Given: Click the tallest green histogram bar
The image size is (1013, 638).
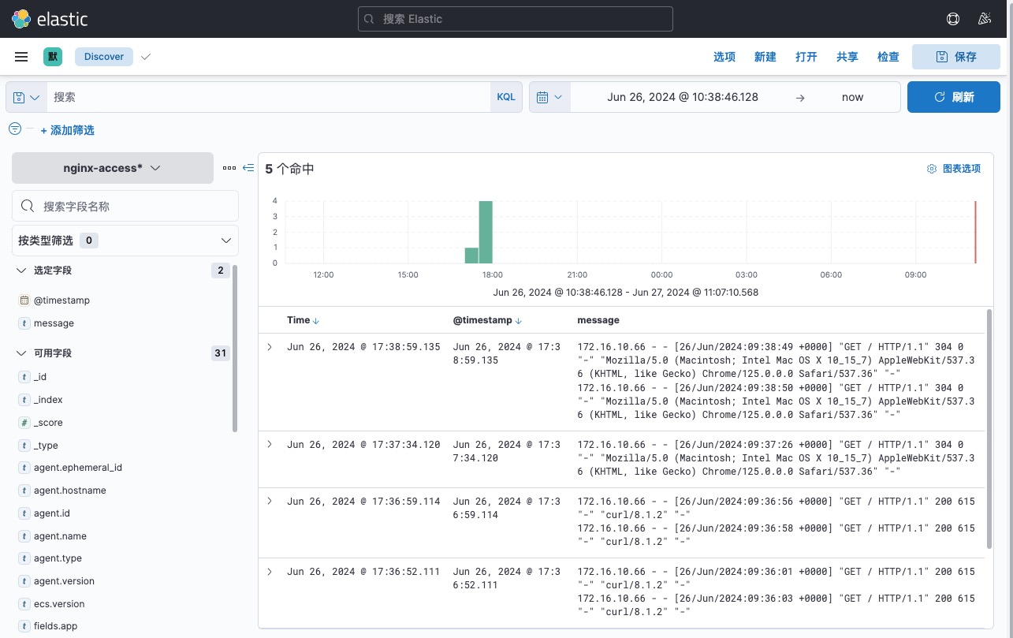Looking at the screenshot, I should point(486,232).
